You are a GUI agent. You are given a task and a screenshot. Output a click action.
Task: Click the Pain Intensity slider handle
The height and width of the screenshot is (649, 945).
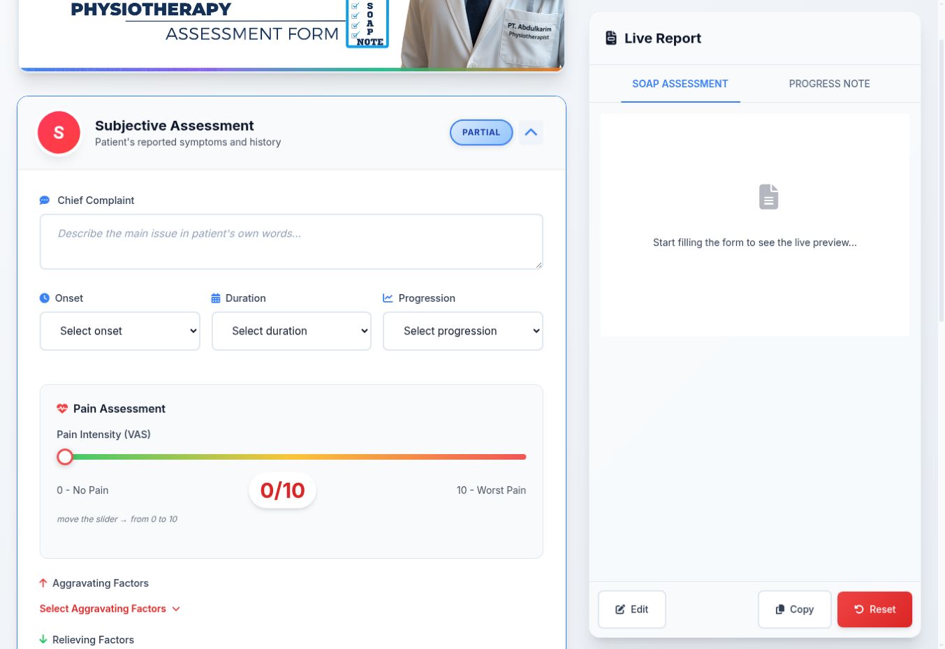click(x=65, y=457)
